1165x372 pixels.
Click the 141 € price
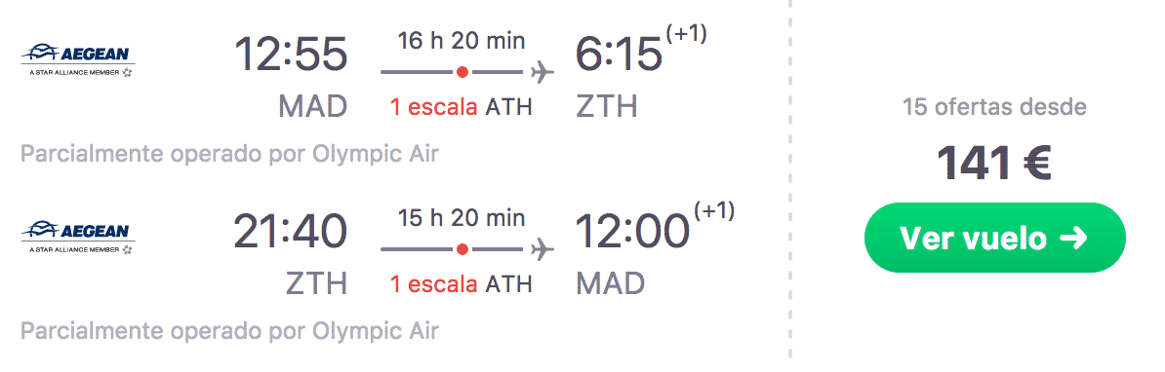click(x=994, y=163)
